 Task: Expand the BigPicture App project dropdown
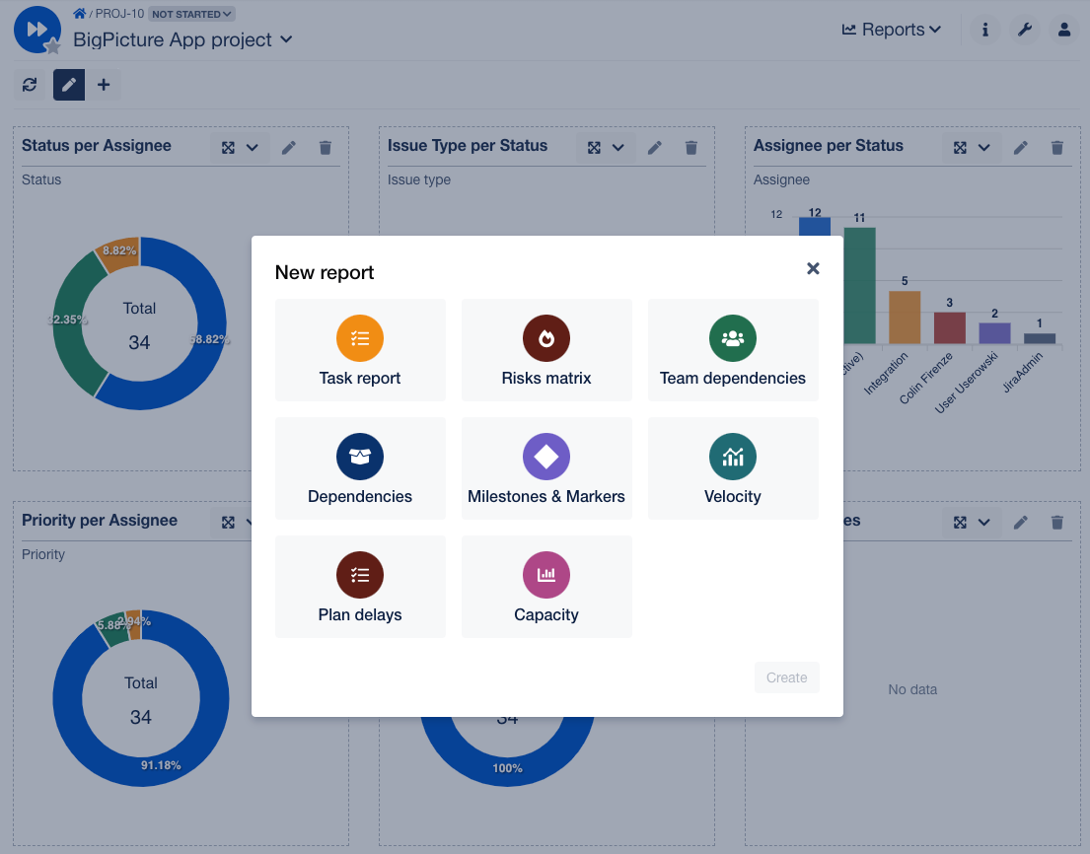point(286,39)
